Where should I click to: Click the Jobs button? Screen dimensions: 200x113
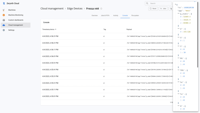[163, 9]
